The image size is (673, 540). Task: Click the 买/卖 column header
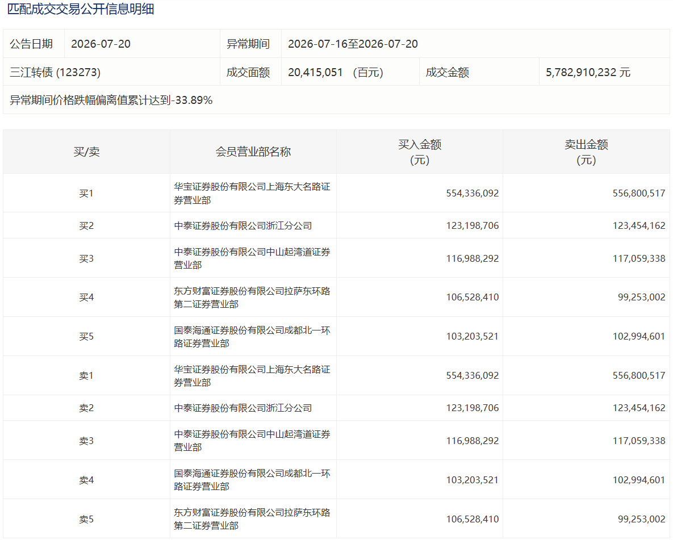tap(86, 152)
